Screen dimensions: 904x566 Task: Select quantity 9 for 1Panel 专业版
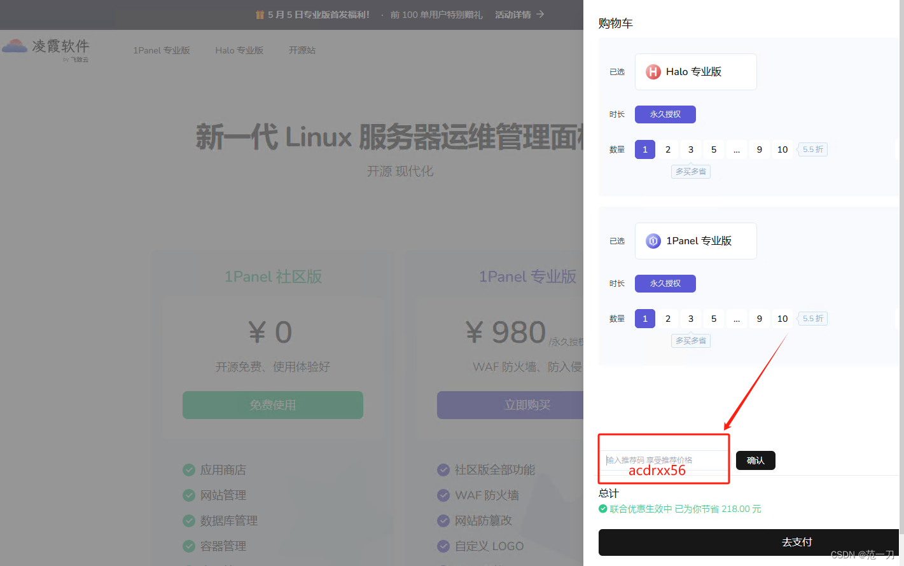[x=760, y=319]
